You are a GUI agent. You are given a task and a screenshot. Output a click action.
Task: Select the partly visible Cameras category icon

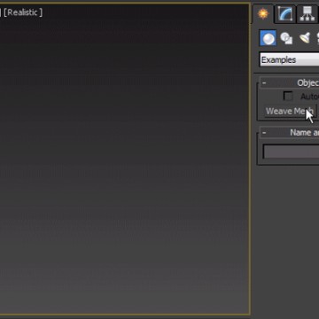pos(317,38)
